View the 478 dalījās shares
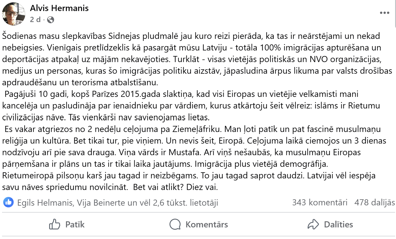 click(x=374, y=202)
